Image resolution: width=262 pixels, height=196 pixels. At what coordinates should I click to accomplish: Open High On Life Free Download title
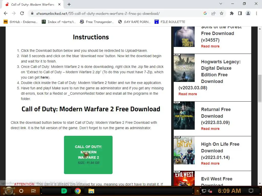click(220, 151)
